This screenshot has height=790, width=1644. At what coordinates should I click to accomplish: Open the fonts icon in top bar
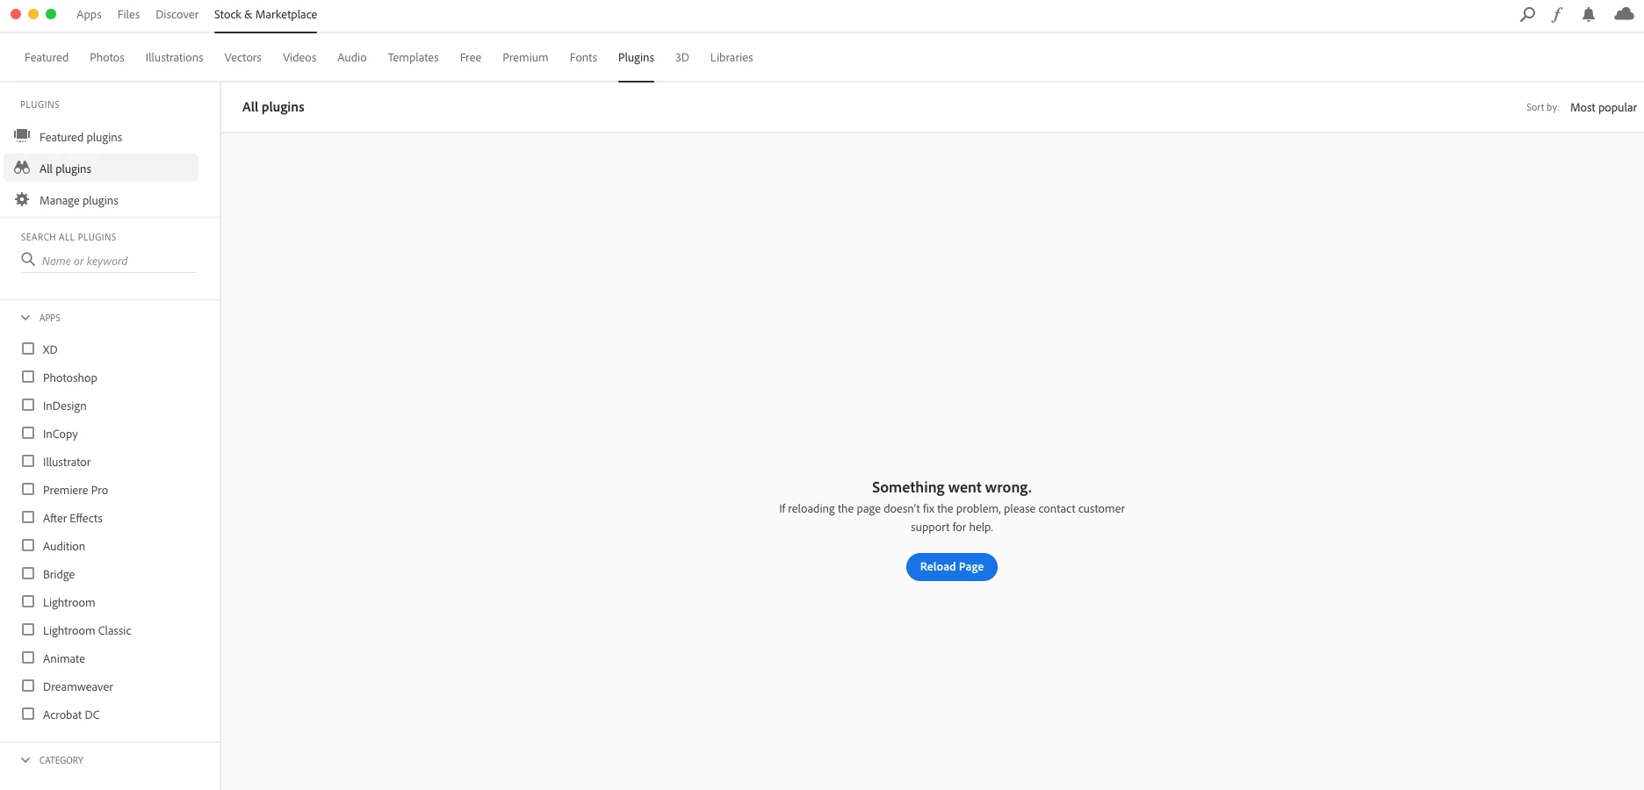(x=1557, y=14)
